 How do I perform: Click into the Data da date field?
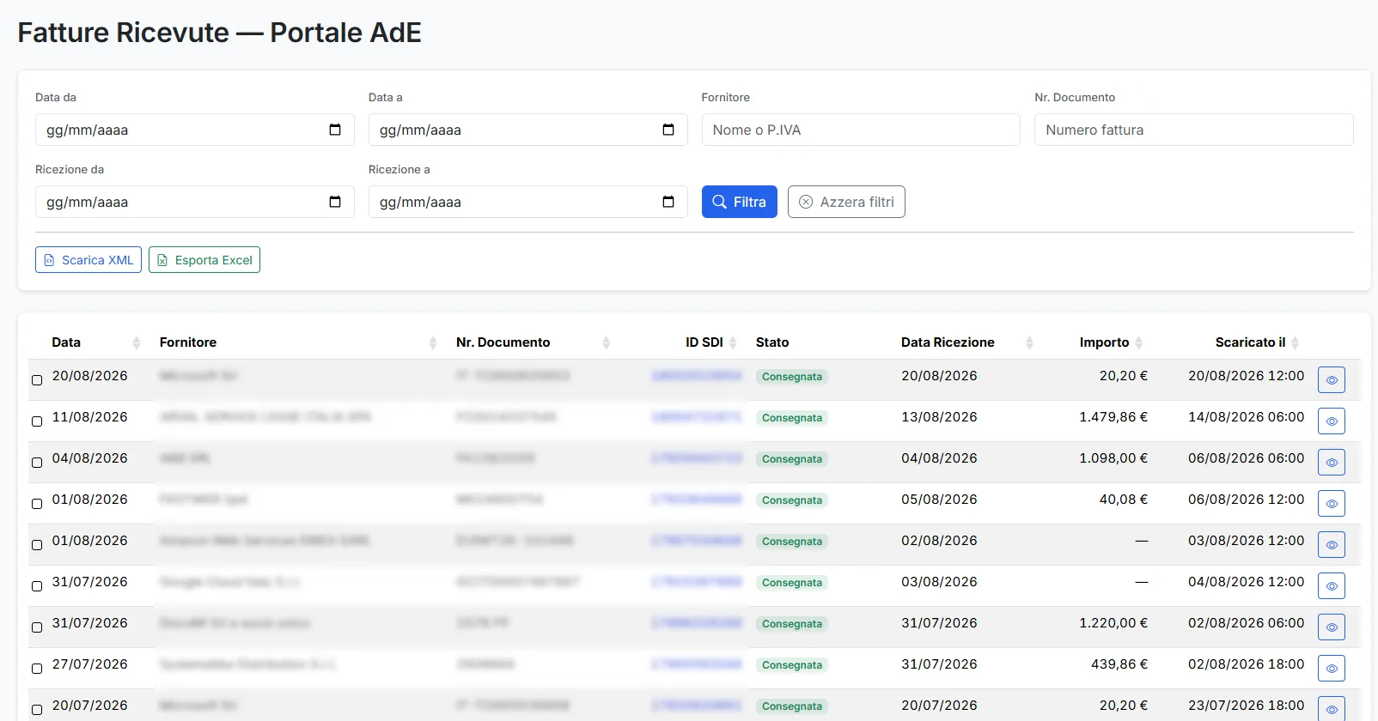coord(194,130)
